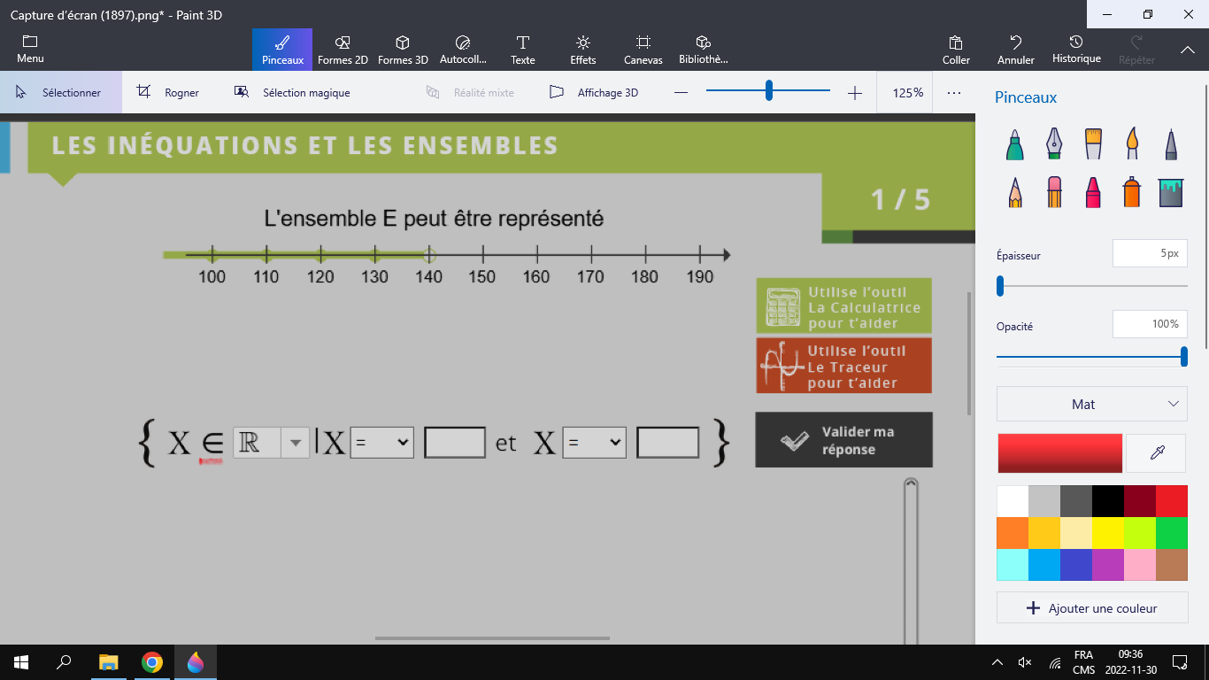The width and height of the screenshot is (1209, 680).
Task: Toggle Affichage 3D view
Action: [x=593, y=92]
